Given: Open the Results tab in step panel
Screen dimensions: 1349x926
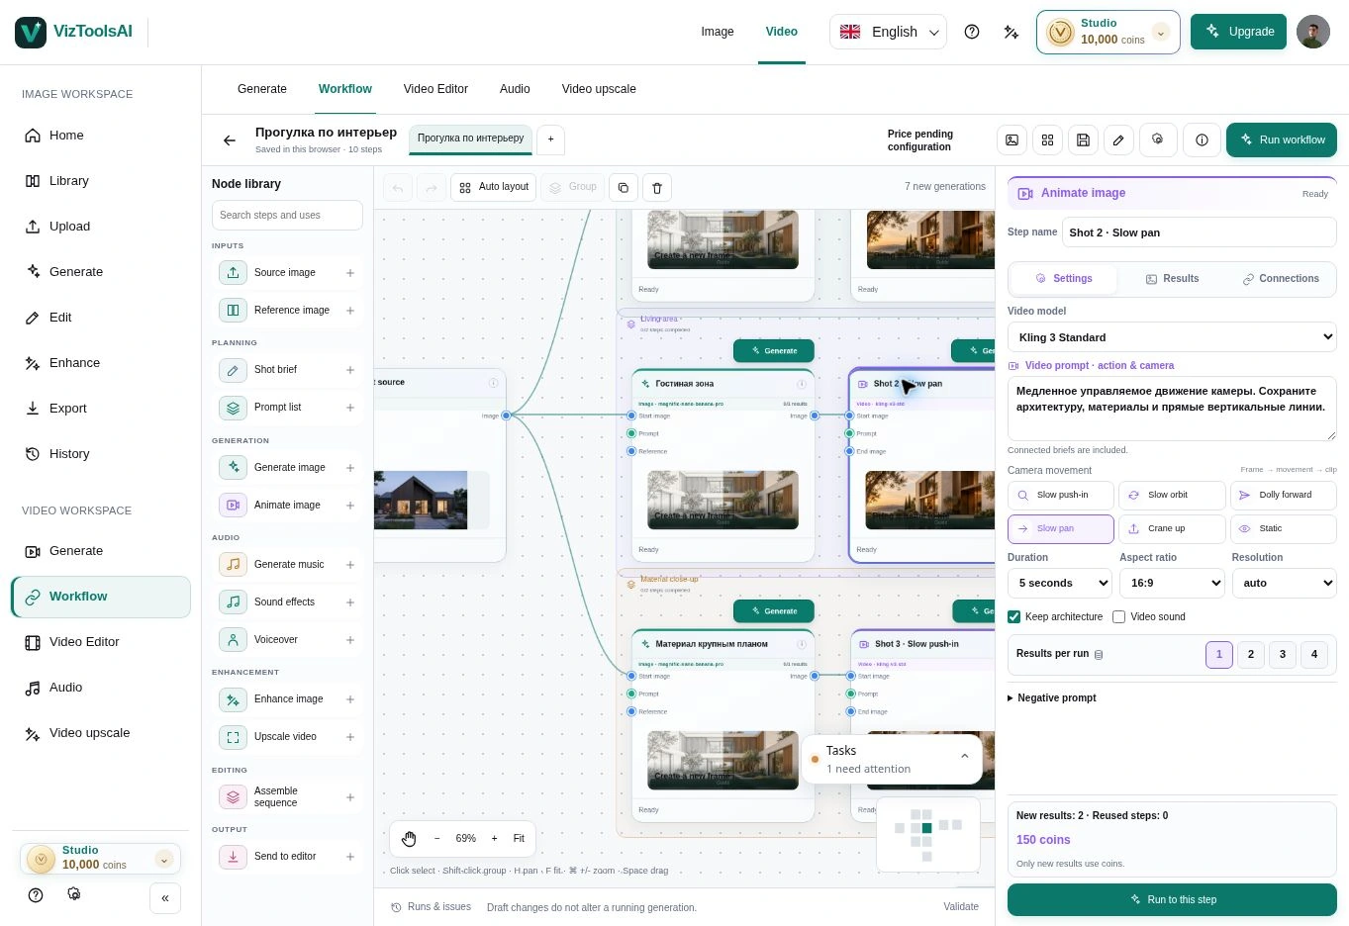Looking at the screenshot, I should pos(1172,279).
